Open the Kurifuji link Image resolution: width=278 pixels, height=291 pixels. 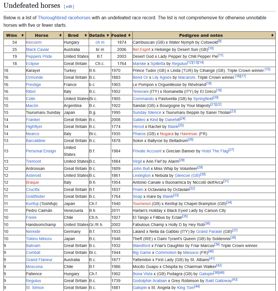32,204
